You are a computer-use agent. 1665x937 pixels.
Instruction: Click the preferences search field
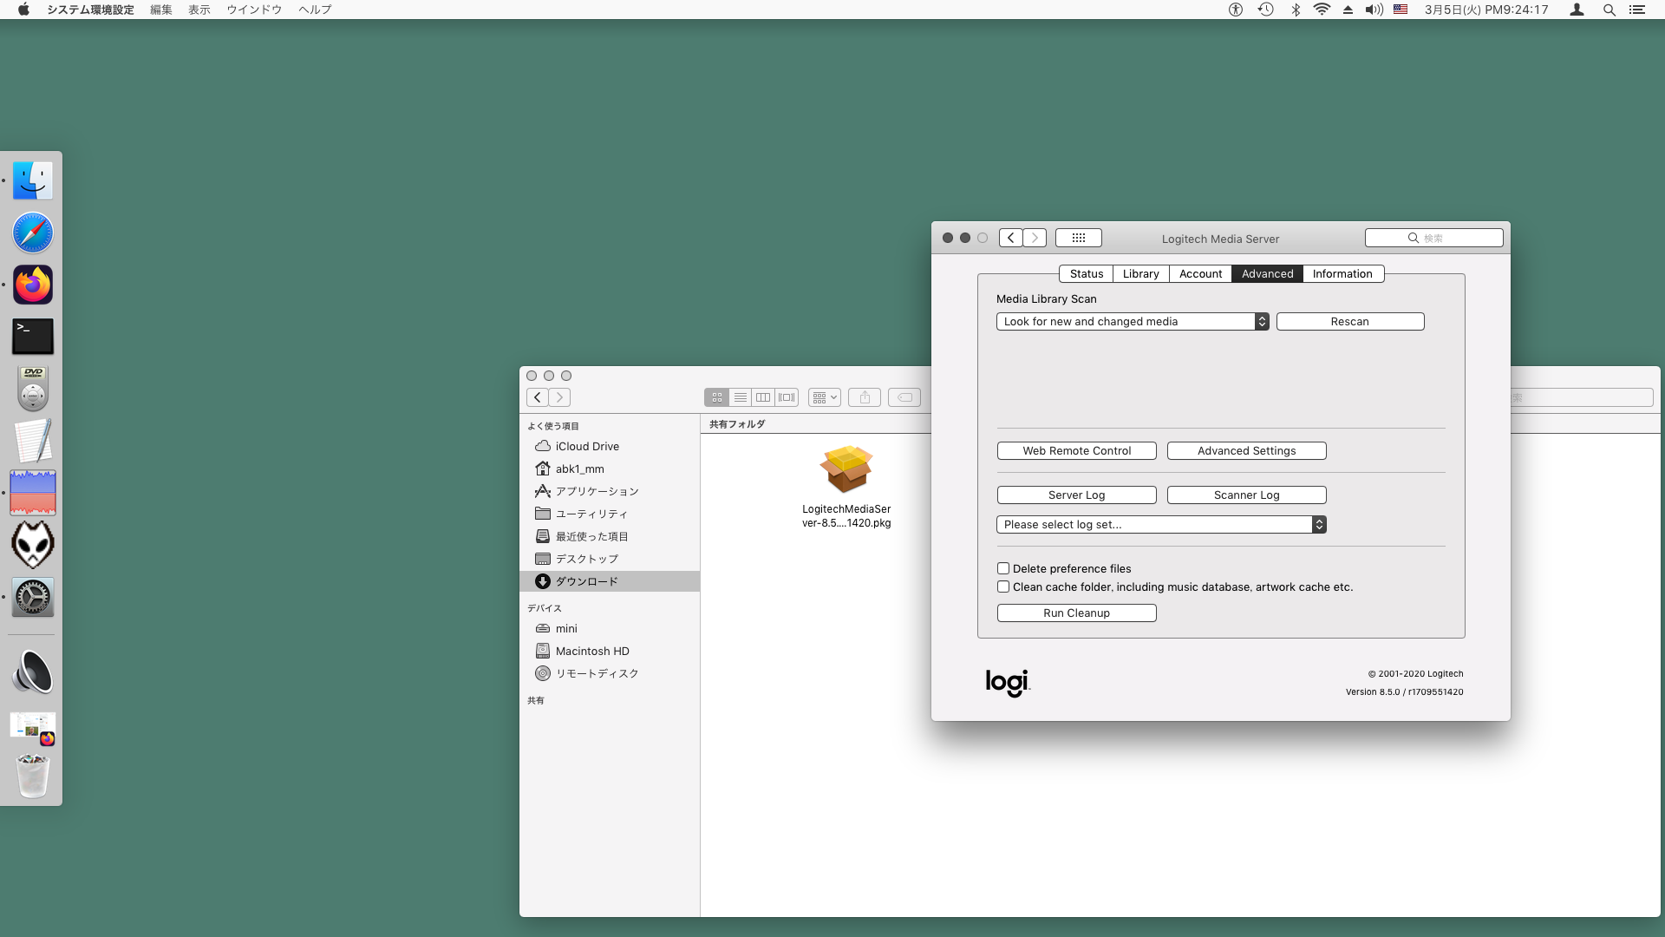point(1433,238)
